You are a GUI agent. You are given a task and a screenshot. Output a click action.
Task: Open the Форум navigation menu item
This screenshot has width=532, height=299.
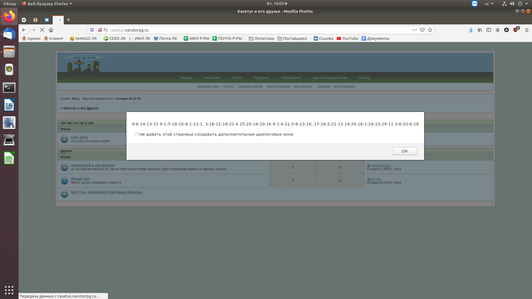pyautogui.click(x=186, y=78)
